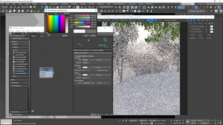The height and width of the screenshot is (125, 223).
Task: Click the Y axis constraint button
Action: point(172,7)
